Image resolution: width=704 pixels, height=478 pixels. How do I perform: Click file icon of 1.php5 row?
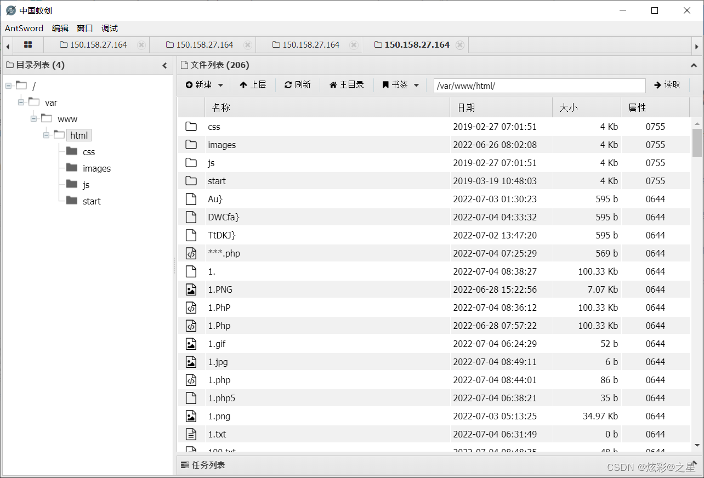pos(191,398)
